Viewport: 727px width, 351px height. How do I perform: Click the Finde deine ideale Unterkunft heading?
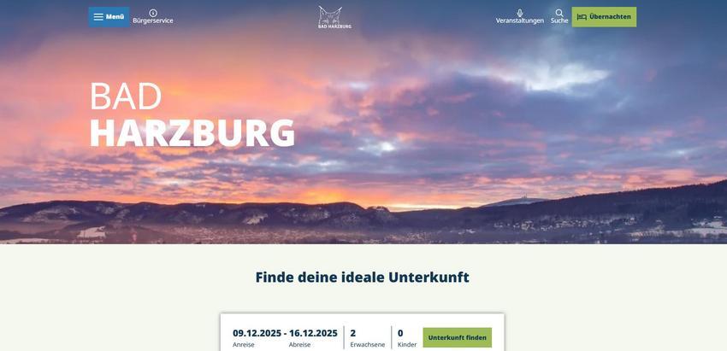tap(362, 278)
